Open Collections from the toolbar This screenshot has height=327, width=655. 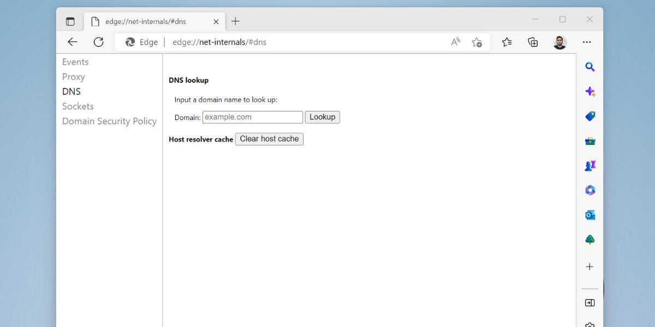(x=533, y=41)
